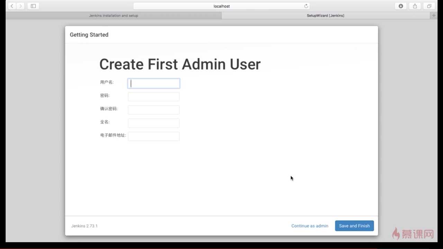
Task: Go forward with Safari's forward arrow
Action: (20, 6)
